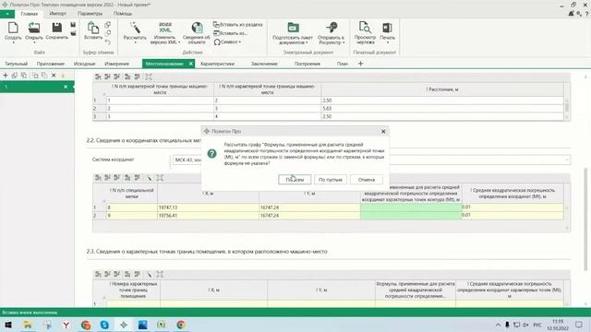Click the green formula cell in row 1
591x332 pixels.
point(411,207)
